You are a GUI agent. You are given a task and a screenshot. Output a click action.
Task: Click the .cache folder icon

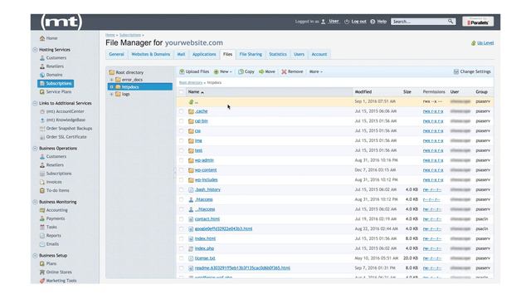191,111
